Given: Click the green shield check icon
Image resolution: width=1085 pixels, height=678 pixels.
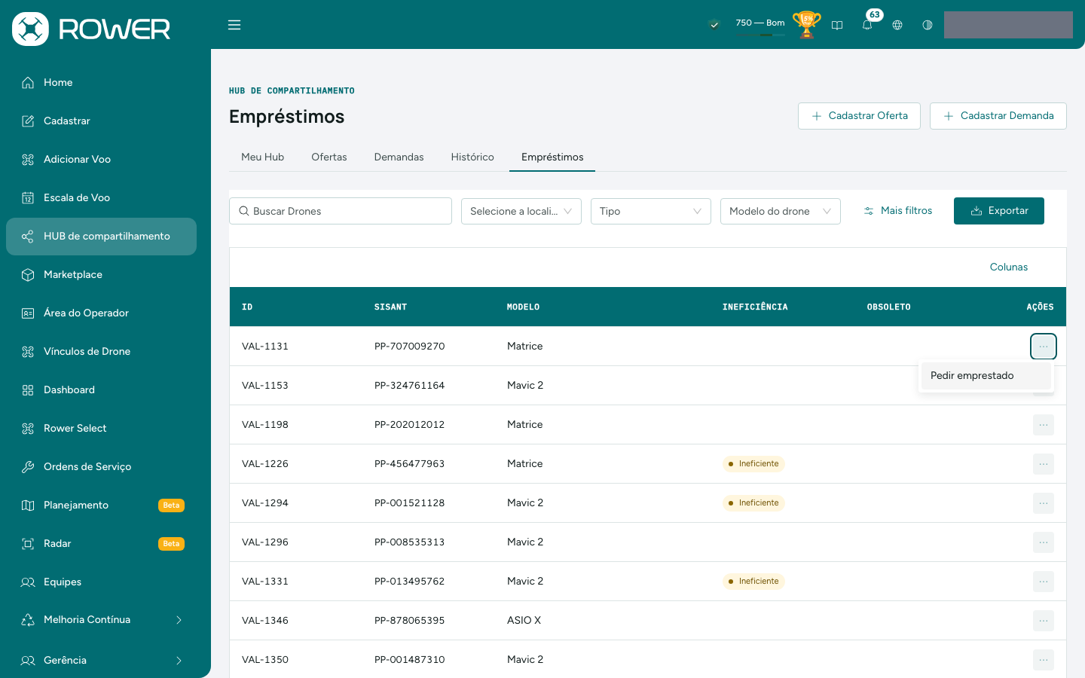Looking at the screenshot, I should coord(714,25).
